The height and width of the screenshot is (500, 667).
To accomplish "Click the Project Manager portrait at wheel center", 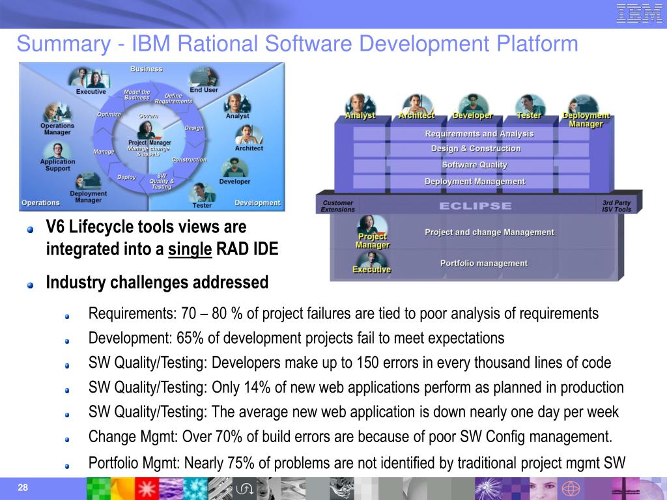I will coord(149,130).
